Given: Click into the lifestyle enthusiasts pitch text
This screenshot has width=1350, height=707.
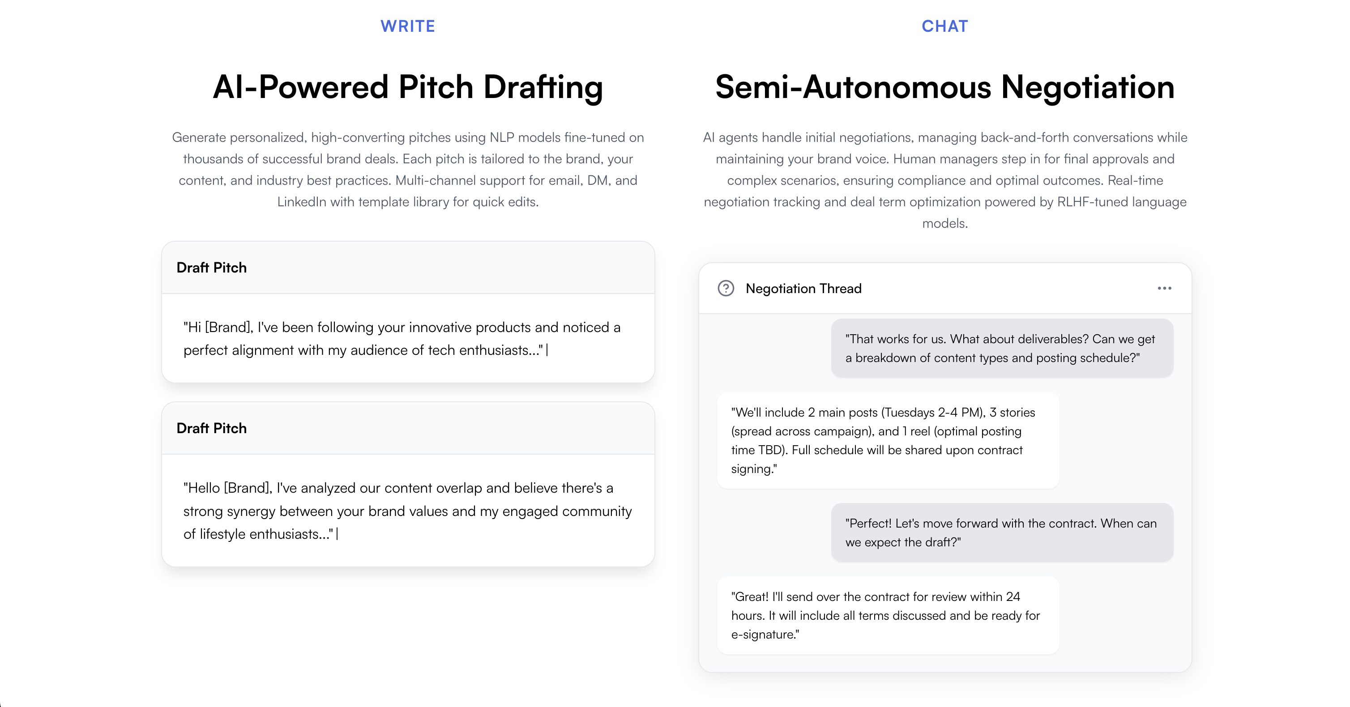Looking at the screenshot, I should coord(407,511).
